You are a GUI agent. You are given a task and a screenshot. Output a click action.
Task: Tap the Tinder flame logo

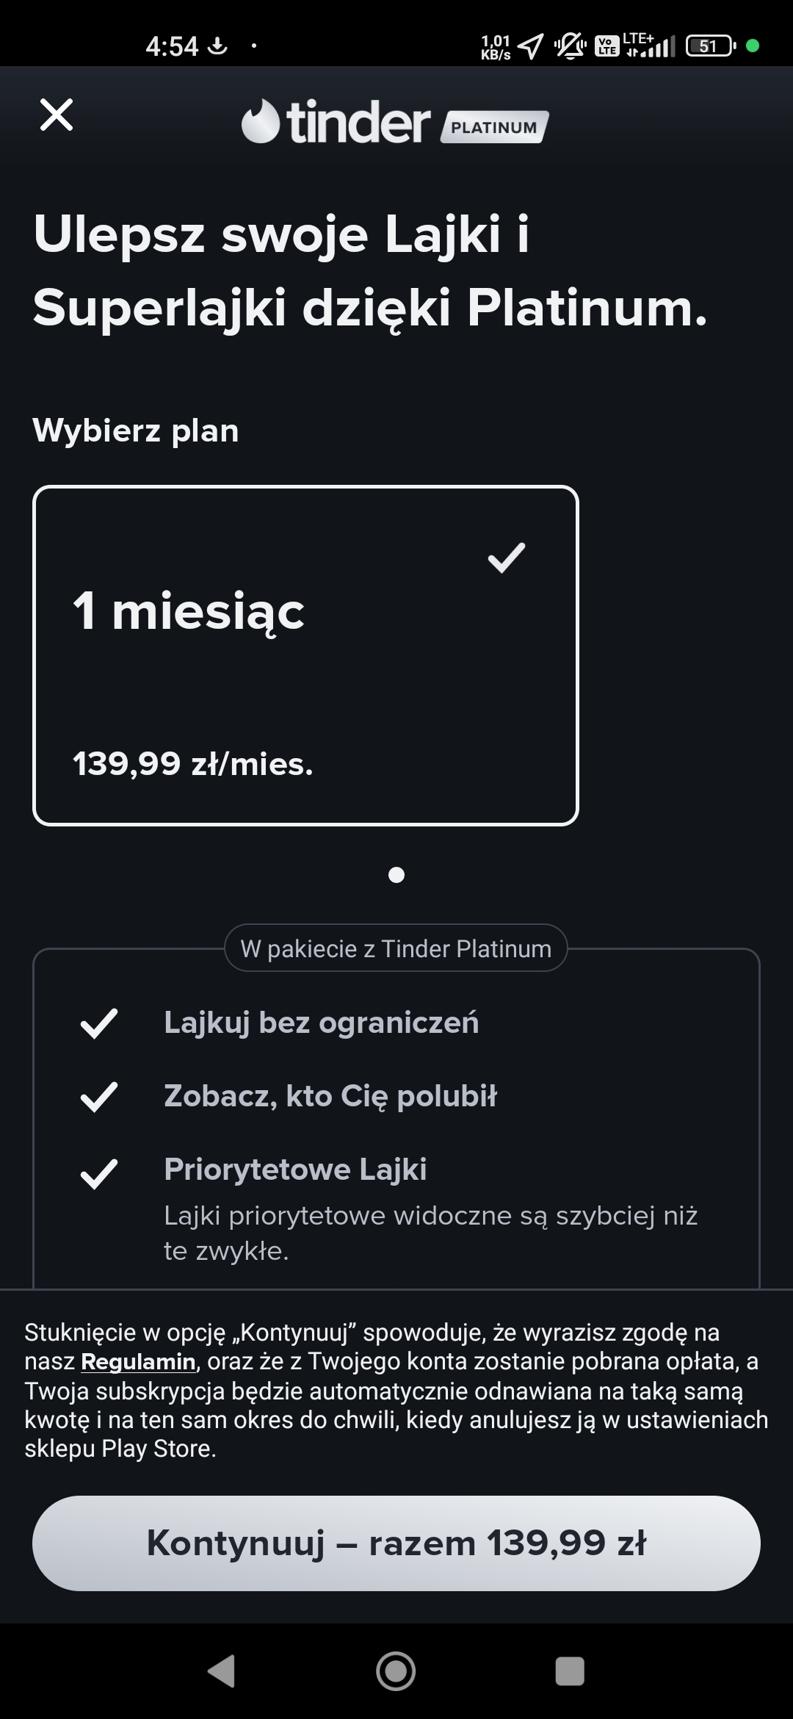pyautogui.click(x=261, y=122)
